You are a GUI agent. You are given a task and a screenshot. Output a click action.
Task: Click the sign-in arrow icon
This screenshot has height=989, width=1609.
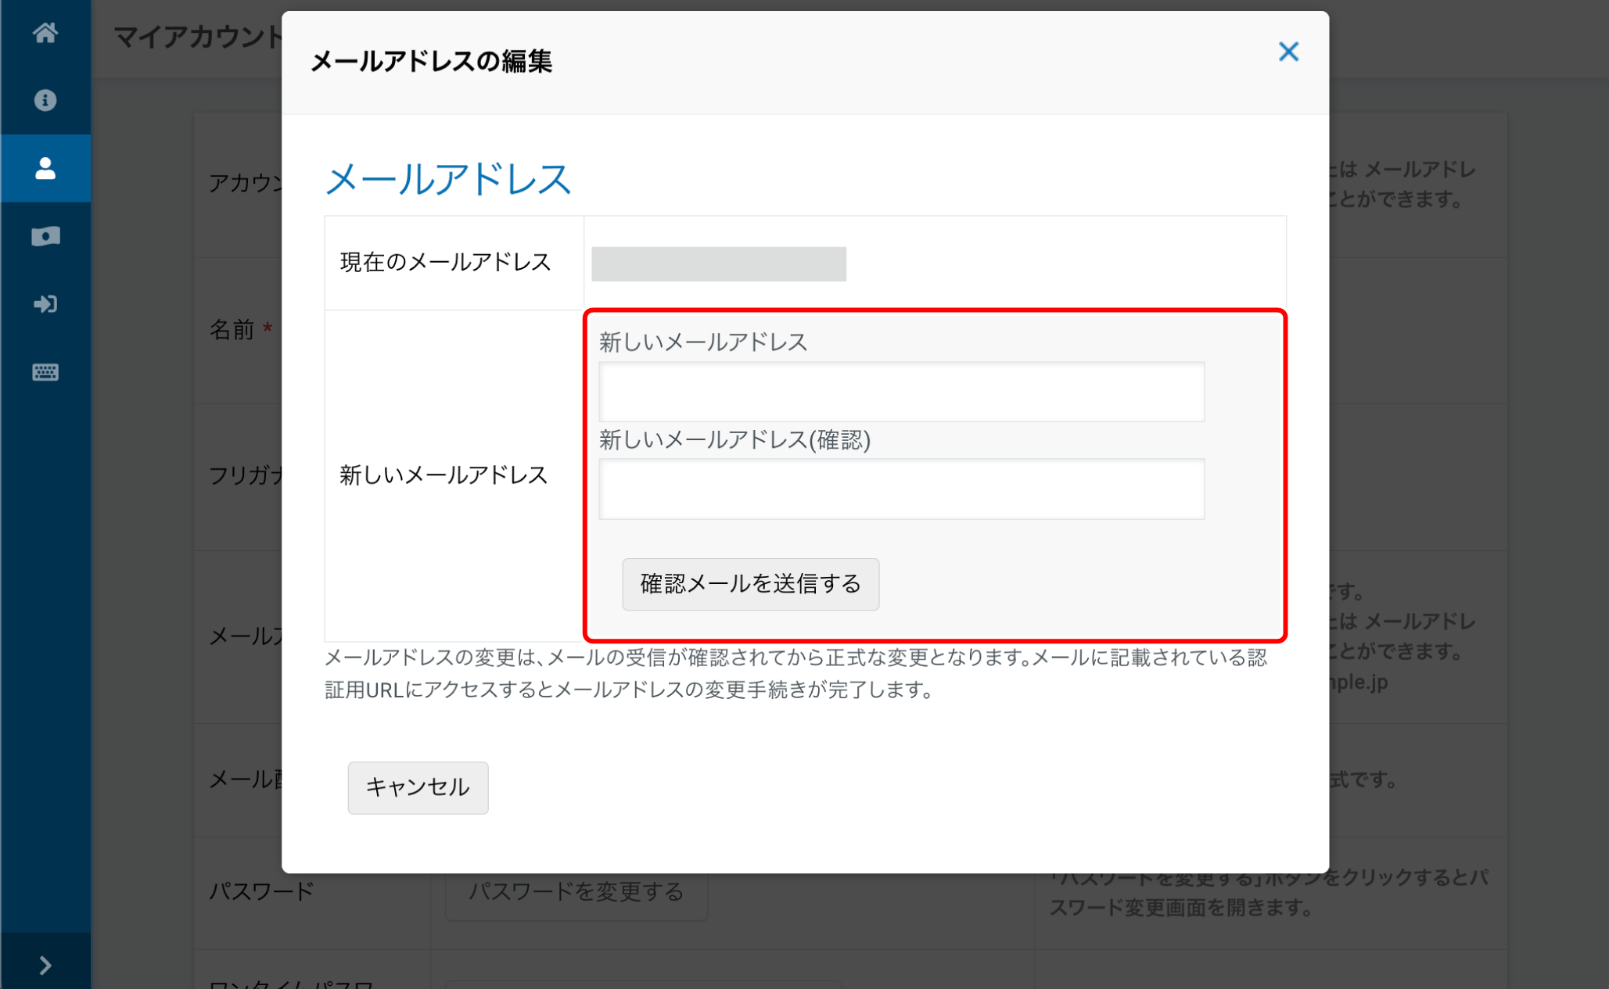[x=45, y=304]
